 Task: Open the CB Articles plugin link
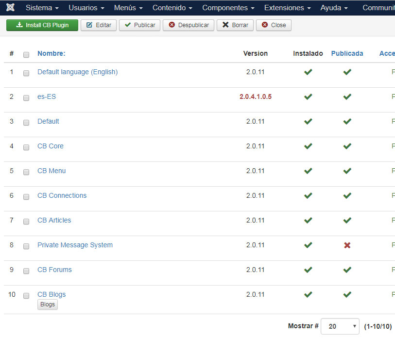(54, 220)
